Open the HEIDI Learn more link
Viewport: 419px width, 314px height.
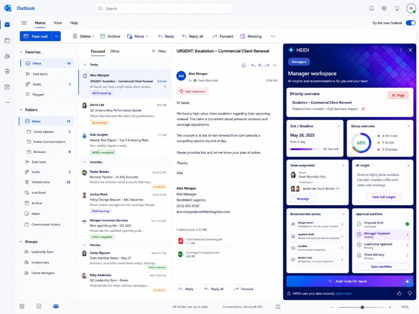click(344, 294)
